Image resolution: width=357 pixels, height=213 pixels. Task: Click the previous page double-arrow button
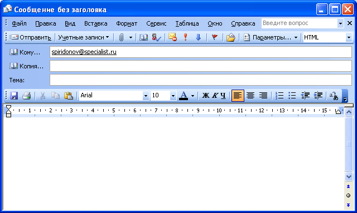tap(348, 186)
